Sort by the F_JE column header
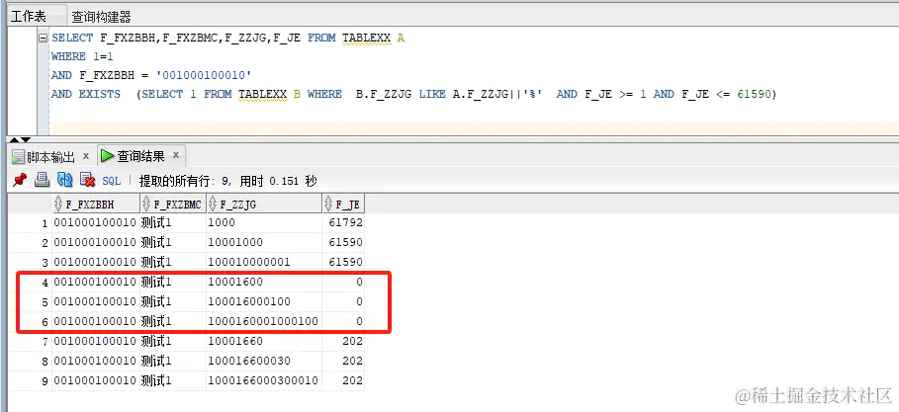This screenshot has height=412, width=899. click(x=343, y=204)
